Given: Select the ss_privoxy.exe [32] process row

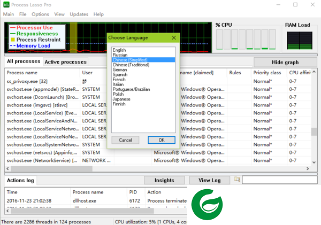Looking at the screenshot, I should pyautogui.click(x=158, y=81).
